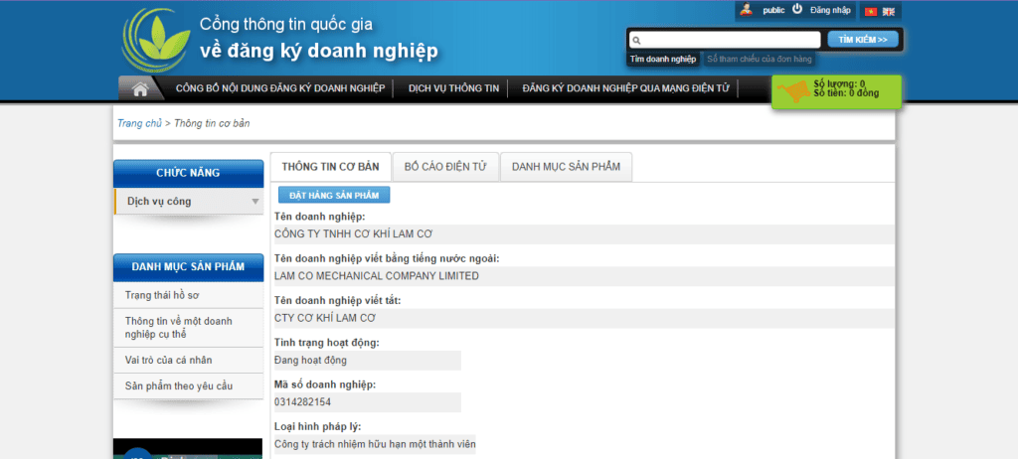Expand the Dịch vụ công dropdown arrow
Screen dimensions: 1018x459
point(255,202)
